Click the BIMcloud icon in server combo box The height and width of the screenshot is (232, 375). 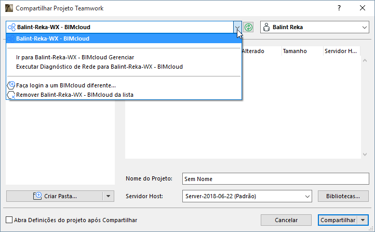point(12,27)
